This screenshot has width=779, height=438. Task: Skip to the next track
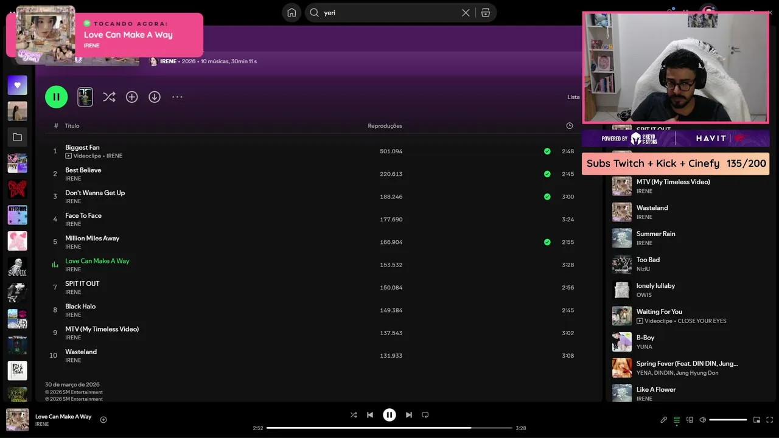coord(409,415)
